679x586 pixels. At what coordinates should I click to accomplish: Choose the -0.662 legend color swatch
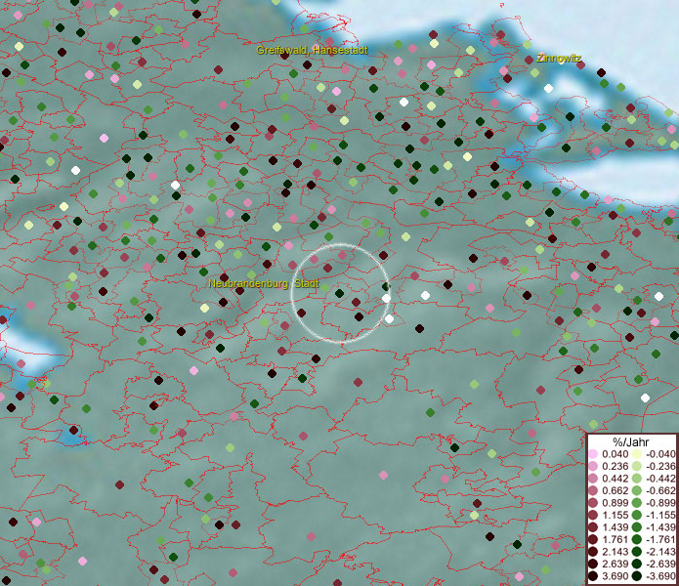tap(637, 491)
